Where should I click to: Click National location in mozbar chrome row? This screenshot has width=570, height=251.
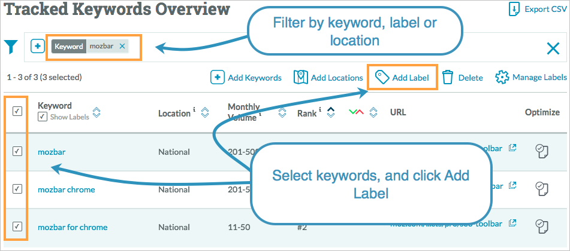pos(174,189)
